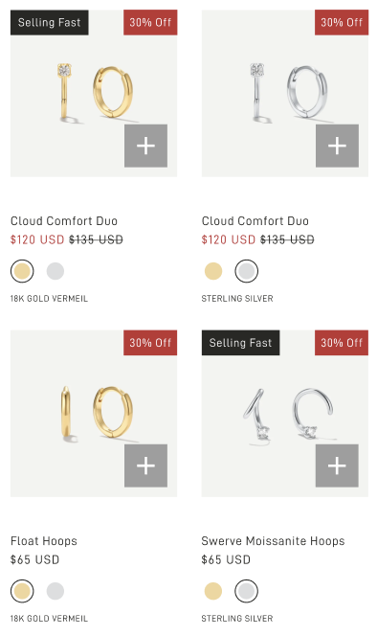377x636 pixels.
Task: Click plus icon on Float Hoops
Action: [x=146, y=466]
